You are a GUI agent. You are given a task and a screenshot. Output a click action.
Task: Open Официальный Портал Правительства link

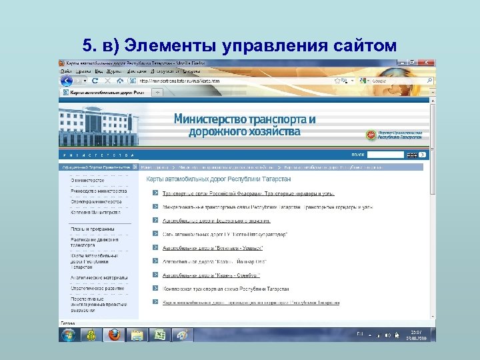point(96,167)
